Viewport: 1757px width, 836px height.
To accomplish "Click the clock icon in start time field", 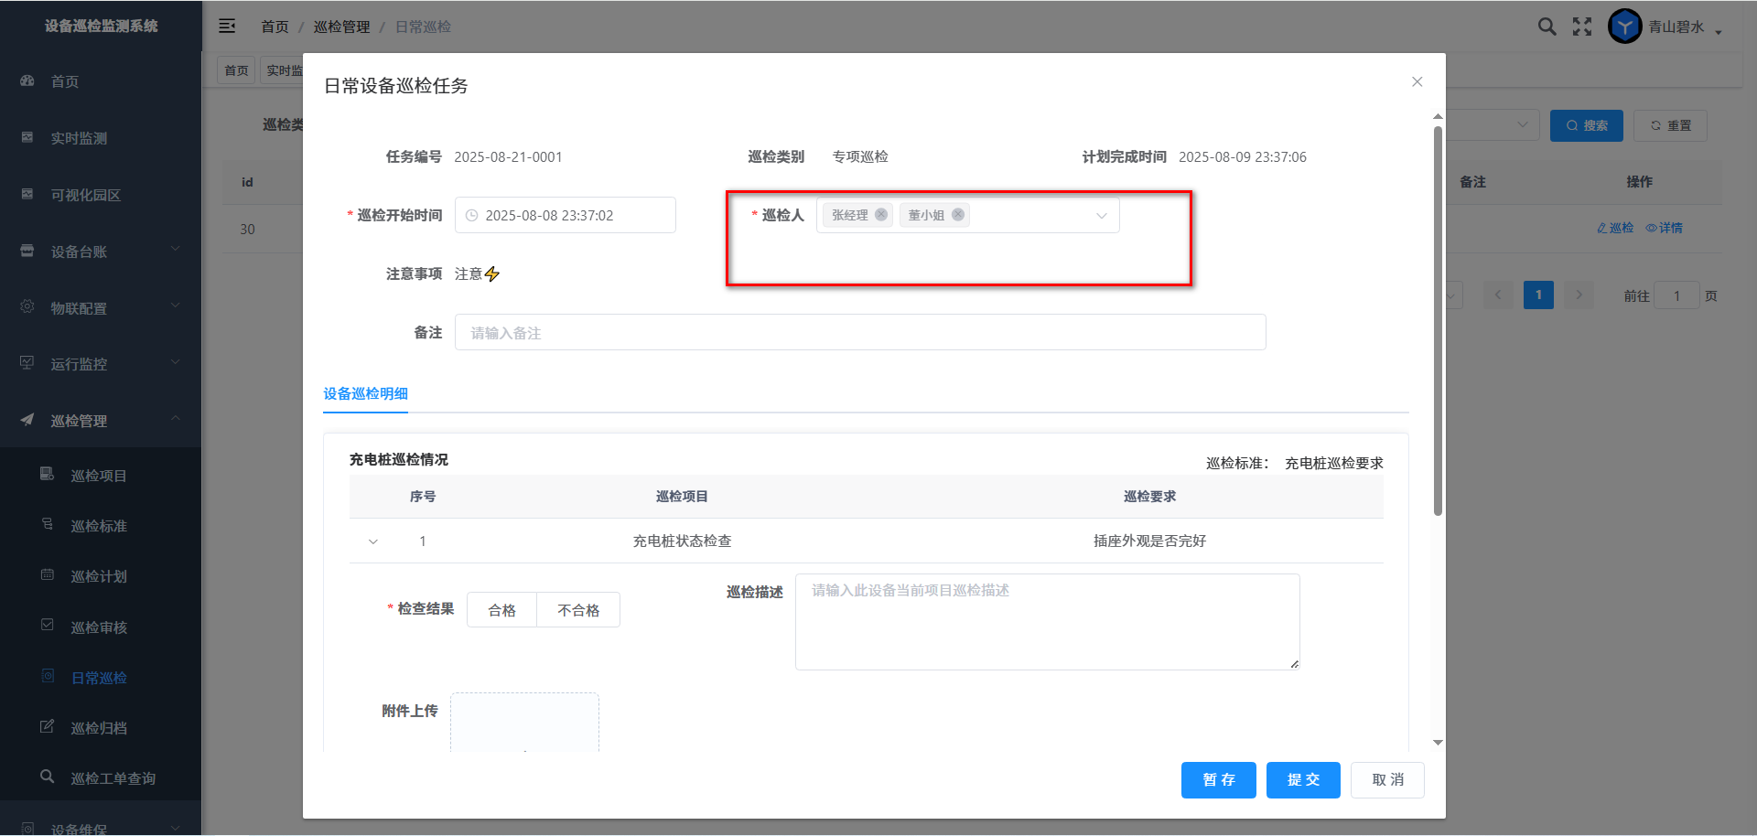I will [472, 216].
